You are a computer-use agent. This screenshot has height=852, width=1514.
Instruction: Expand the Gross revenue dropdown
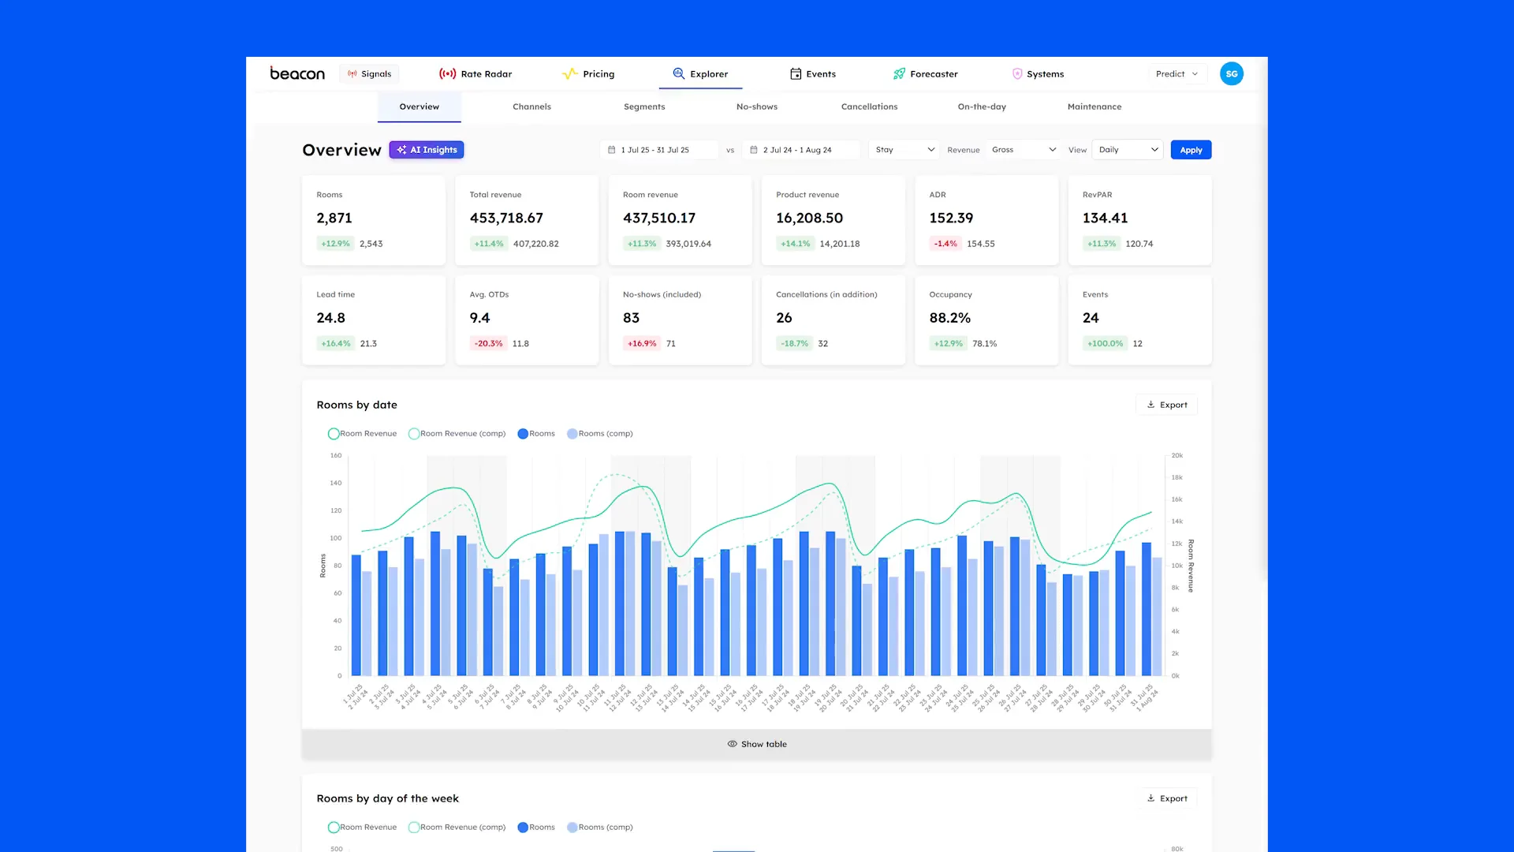(1024, 150)
